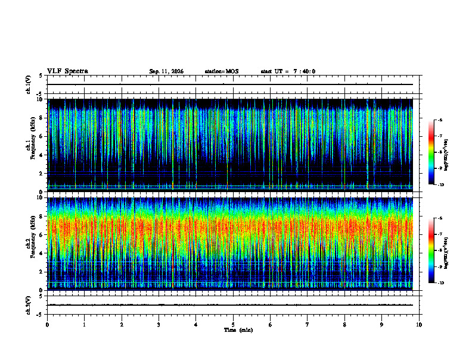Viewport: 472px width, 364px height.
Task: Select the 9 minute tick label on time axis
Action: pyautogui.click(x=381, y=325)
